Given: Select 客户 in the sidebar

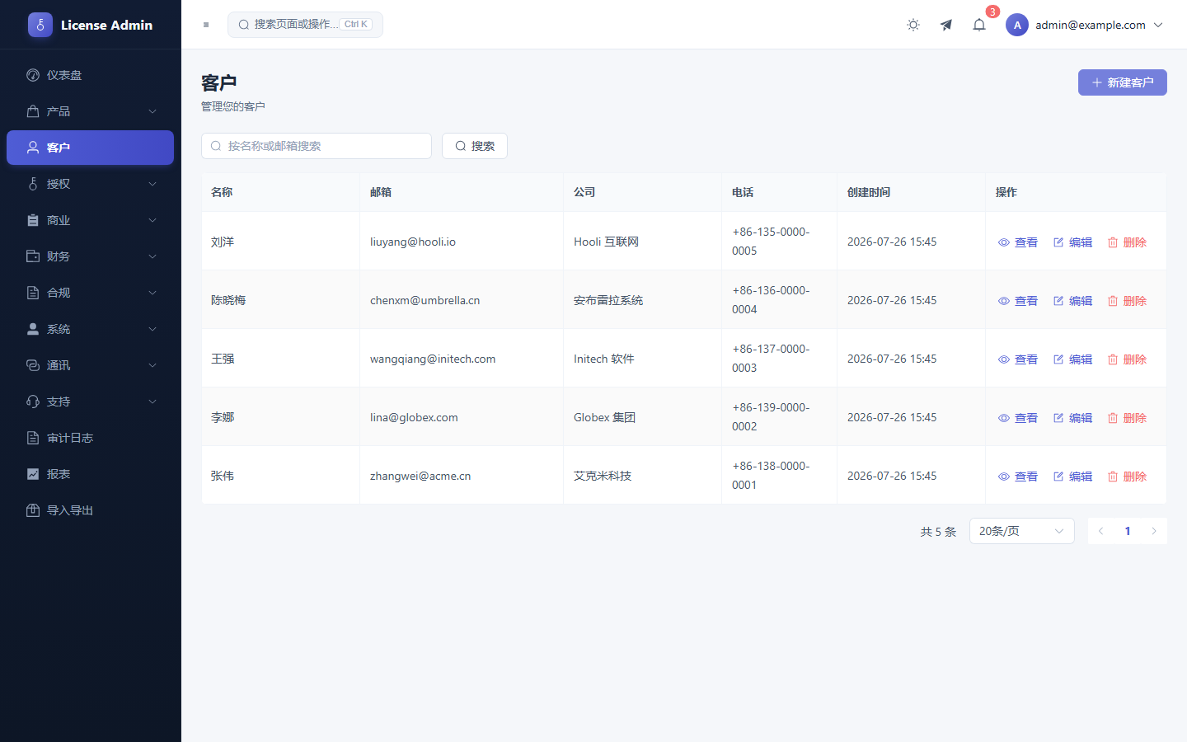Looking at the screenshot, I should pos(91,148).
